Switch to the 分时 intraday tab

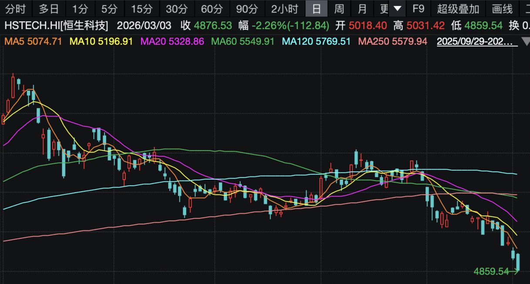[16, 8]
